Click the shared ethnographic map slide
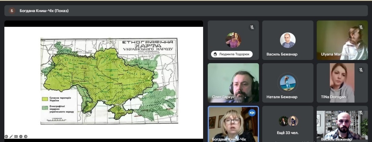Screen dimensions: 372x142 (x=109, y=81)
